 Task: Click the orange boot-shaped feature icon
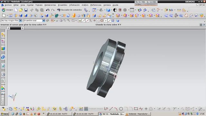(74, 15)
